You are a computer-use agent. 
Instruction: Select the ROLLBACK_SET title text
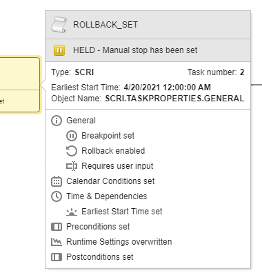tap(105, 25)
